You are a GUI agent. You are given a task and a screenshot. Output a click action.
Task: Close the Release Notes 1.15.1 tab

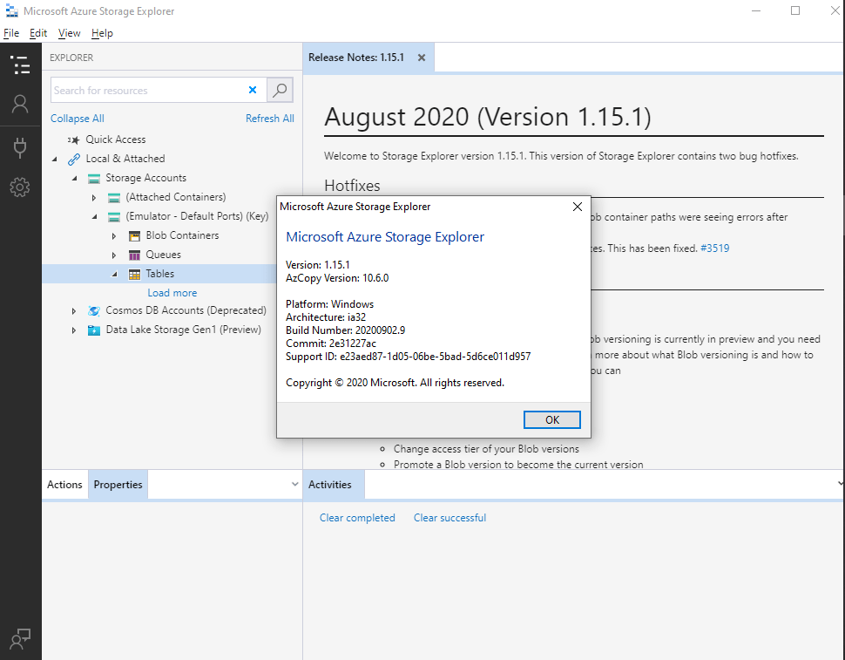pyautogui.click(x=422, y=58)
